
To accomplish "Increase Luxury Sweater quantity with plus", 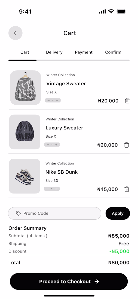I will point(56,145).
